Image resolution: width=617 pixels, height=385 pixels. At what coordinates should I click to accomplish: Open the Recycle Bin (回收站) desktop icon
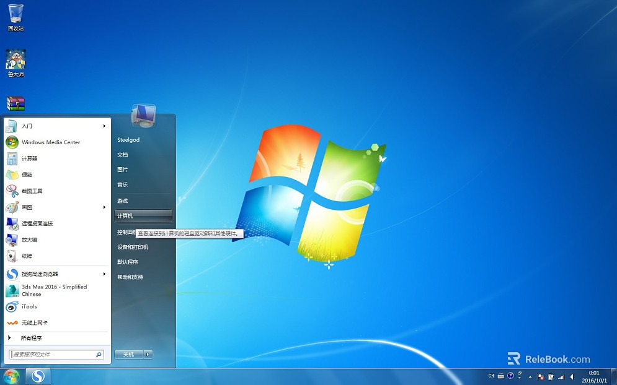16,17
